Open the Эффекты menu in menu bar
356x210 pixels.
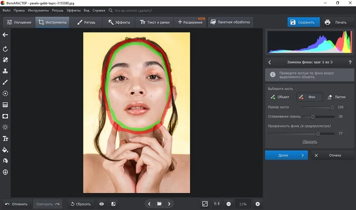pyautogui.click(x=73, y=10)
